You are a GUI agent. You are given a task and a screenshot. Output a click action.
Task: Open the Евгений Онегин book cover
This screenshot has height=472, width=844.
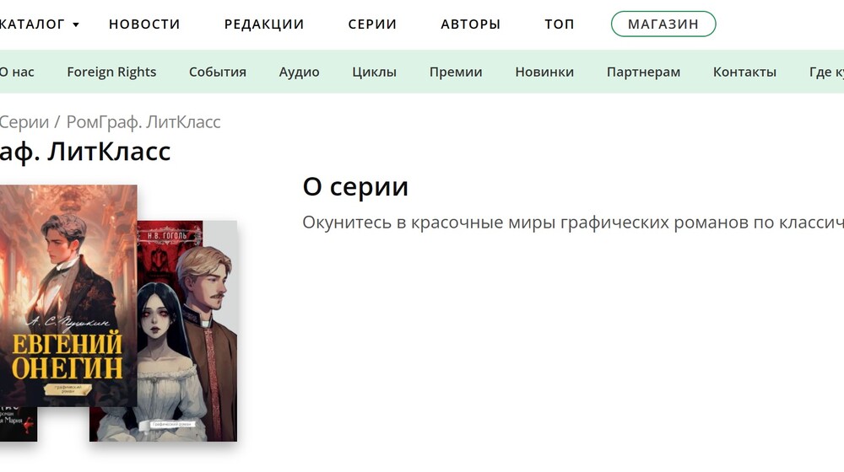point(68,296)
